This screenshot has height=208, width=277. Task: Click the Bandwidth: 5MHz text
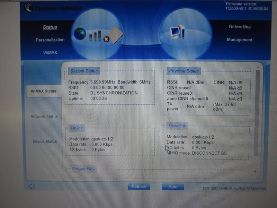pos(134,82)
